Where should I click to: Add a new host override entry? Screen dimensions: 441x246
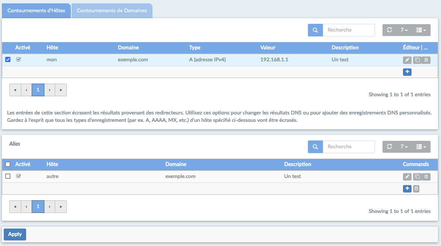coord(407,72)
